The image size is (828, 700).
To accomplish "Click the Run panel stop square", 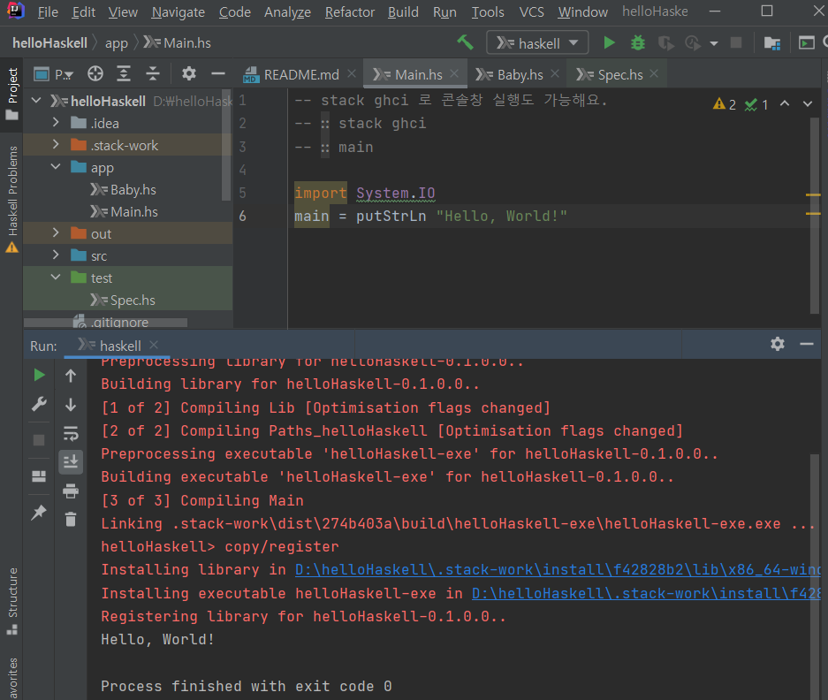I will 39,440.
